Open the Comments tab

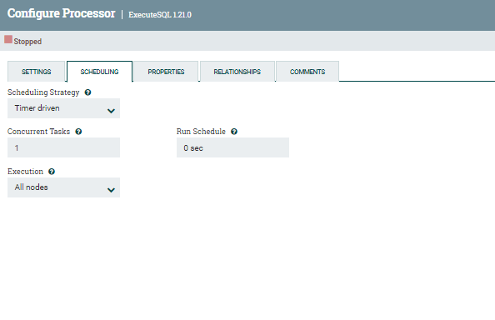tap(307, 72)
